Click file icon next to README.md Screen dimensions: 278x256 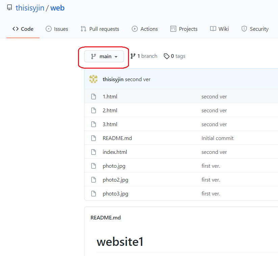94,138
